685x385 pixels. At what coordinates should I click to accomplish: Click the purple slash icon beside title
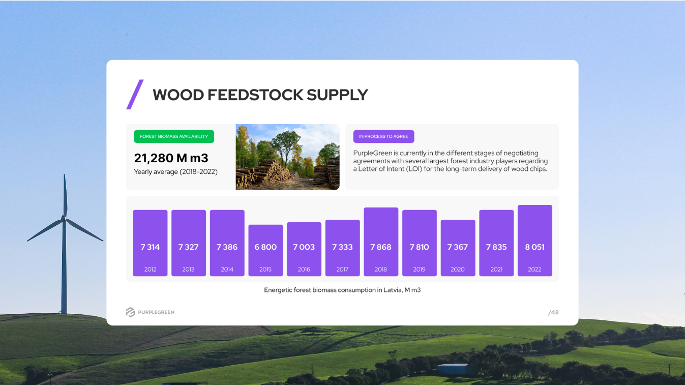pyautogui.click(x=135, y=95)
